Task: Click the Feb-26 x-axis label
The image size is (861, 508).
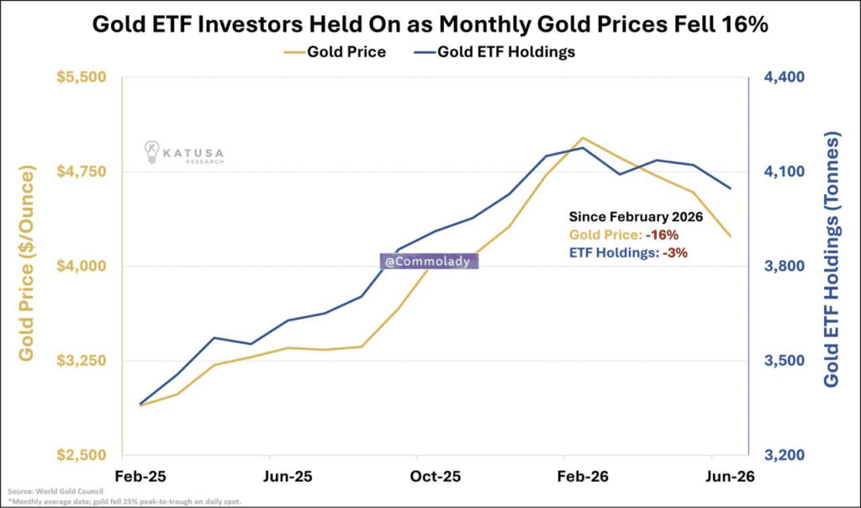Action: 583,476
